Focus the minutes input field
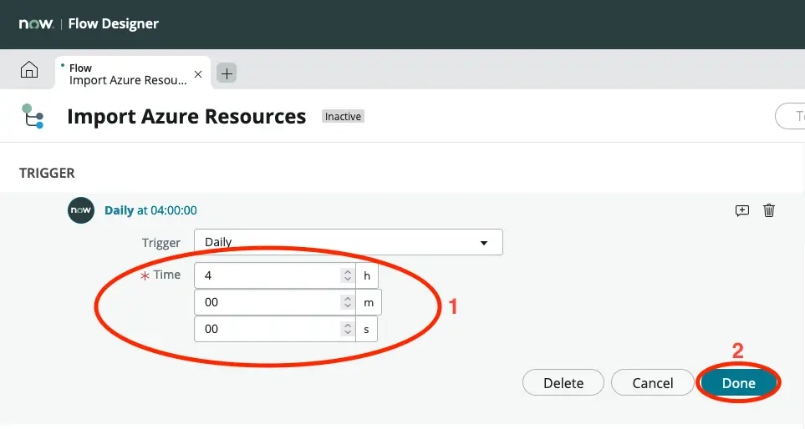This screenshot has height=429, width=805. click(267, 302)
